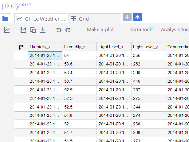Switch to Office Weather plot tab
This screenshot has width=189, height=142.
(40, 18)
